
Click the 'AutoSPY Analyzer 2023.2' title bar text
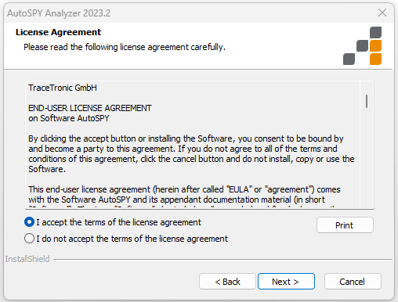59,13
